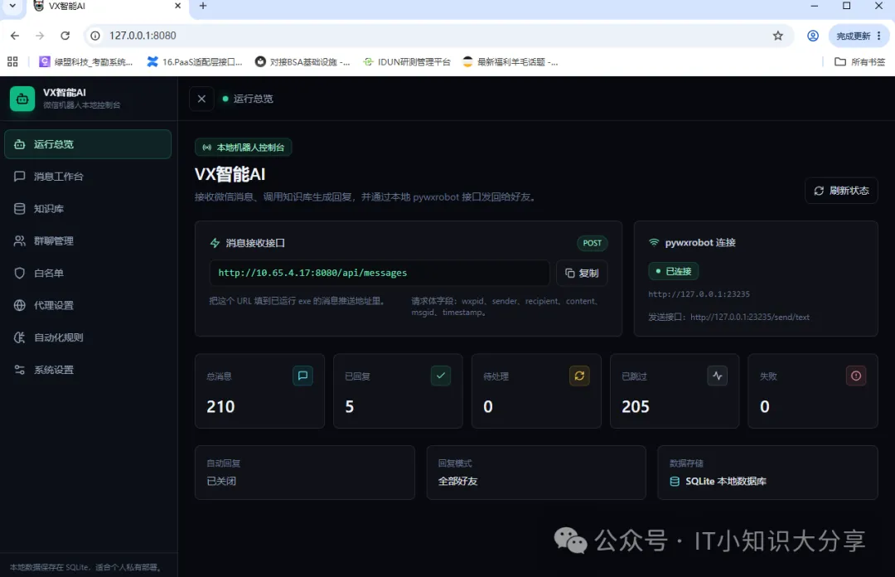Open the 群聊管理 sidebar item
This screenshot has width=895, height=577.
(x=88, y=241)
